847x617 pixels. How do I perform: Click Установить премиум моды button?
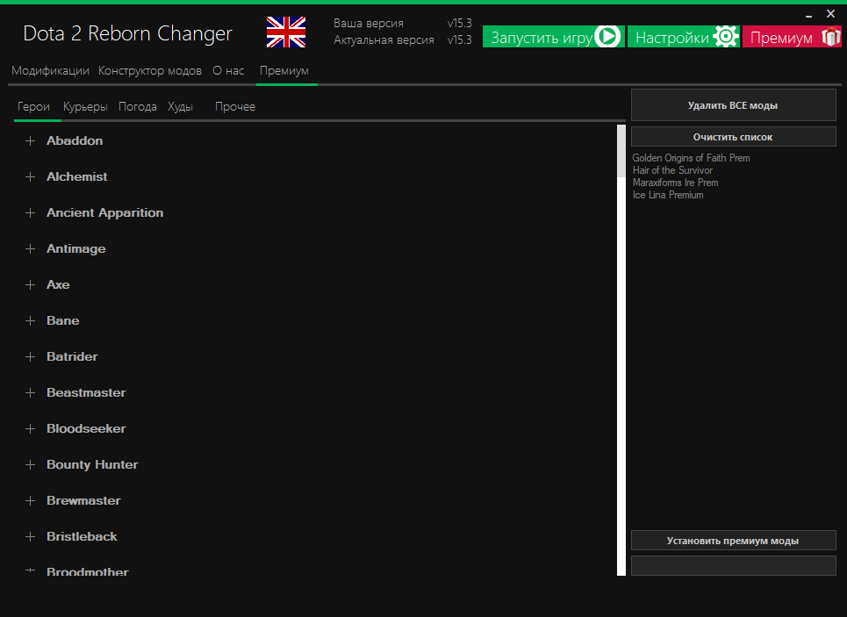pyautogui.click(x=734, y=541)
